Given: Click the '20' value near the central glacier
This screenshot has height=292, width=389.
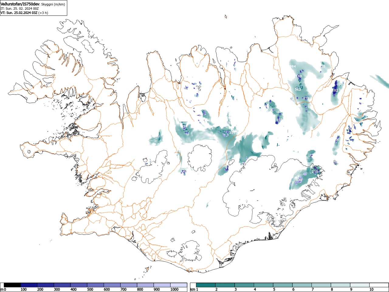Looking at the screenshot, I should [x=184, y=171].
